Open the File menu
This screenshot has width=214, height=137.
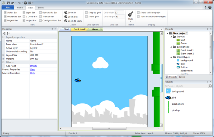(8, 8)
